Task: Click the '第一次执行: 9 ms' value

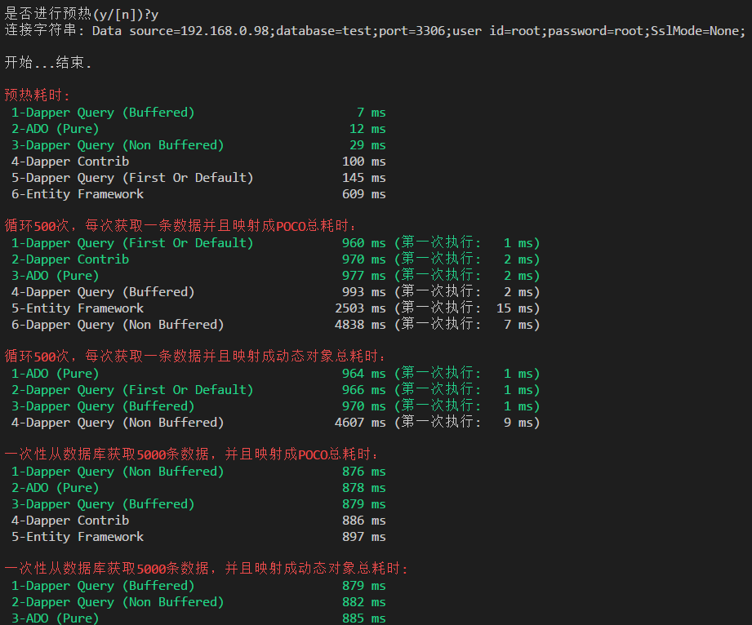Action: point(468,423)
